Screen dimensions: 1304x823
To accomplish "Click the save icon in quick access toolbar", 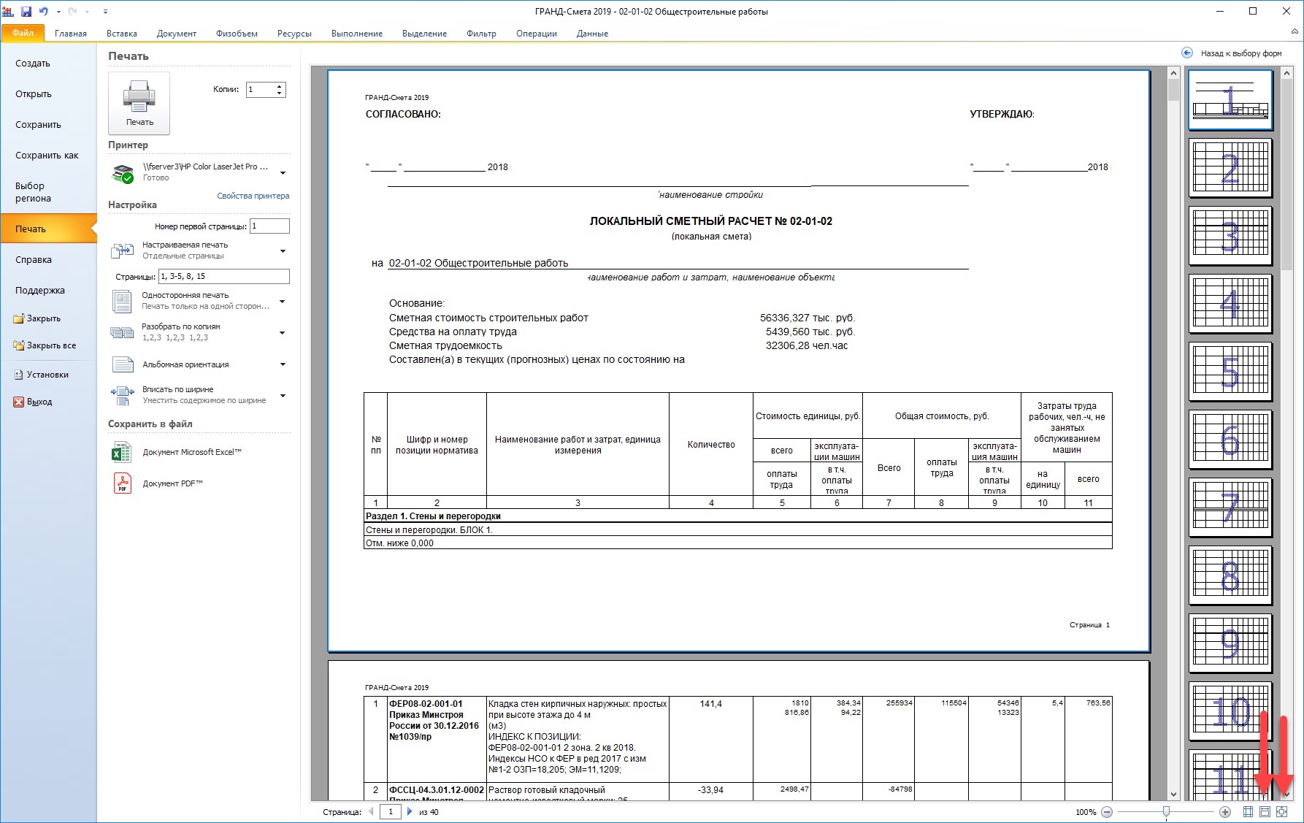I will point(26,11).
